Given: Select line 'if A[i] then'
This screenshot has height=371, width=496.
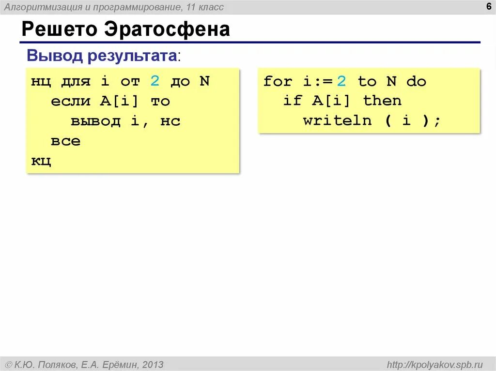Looking at the screenshot, I should coord(342,101).
